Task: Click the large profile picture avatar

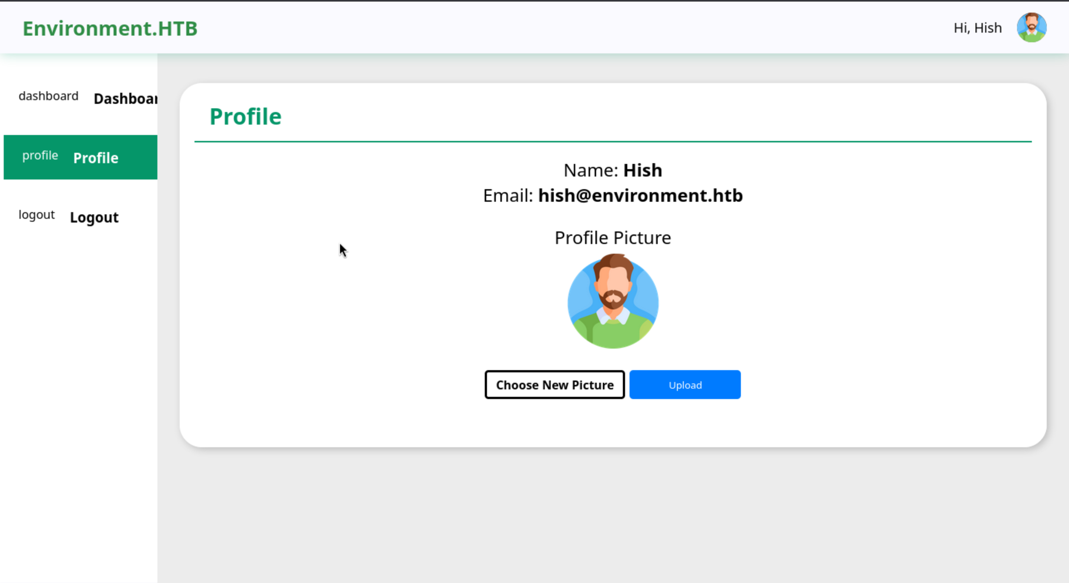Action: tap(612, 302)
